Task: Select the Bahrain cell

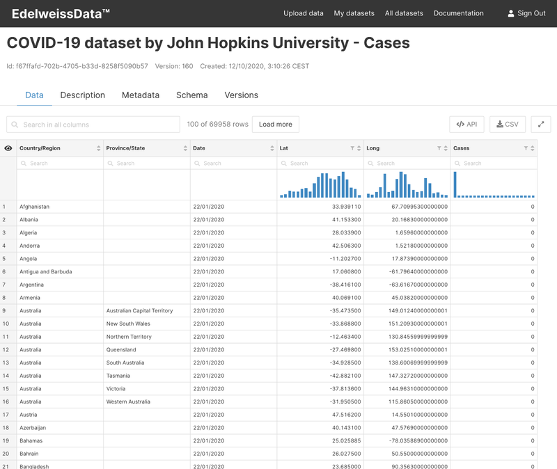Action: pos(60,454)
